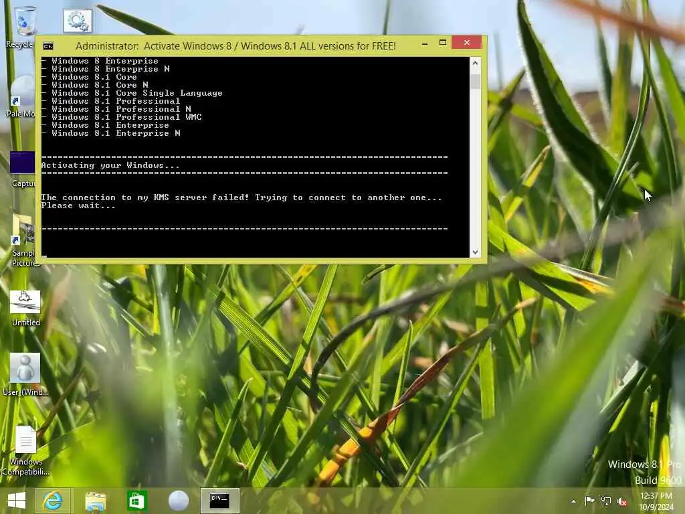685x514 pixels.
Task: Click the KMS server failed message line
Action: point(241,197)
